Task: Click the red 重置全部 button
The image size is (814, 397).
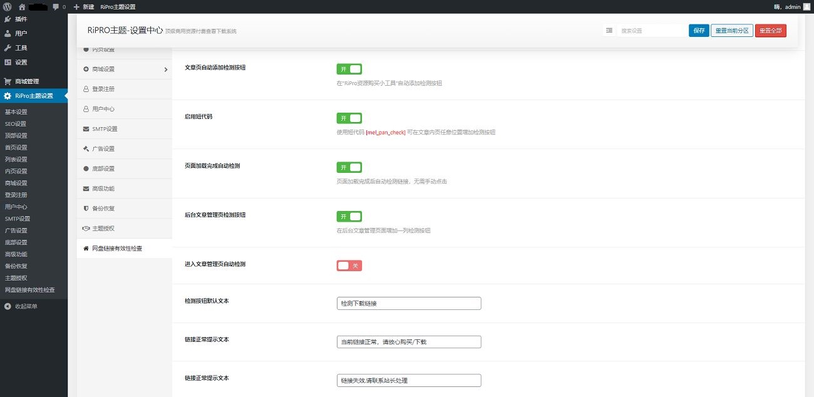Action: (x=771, y=31)
